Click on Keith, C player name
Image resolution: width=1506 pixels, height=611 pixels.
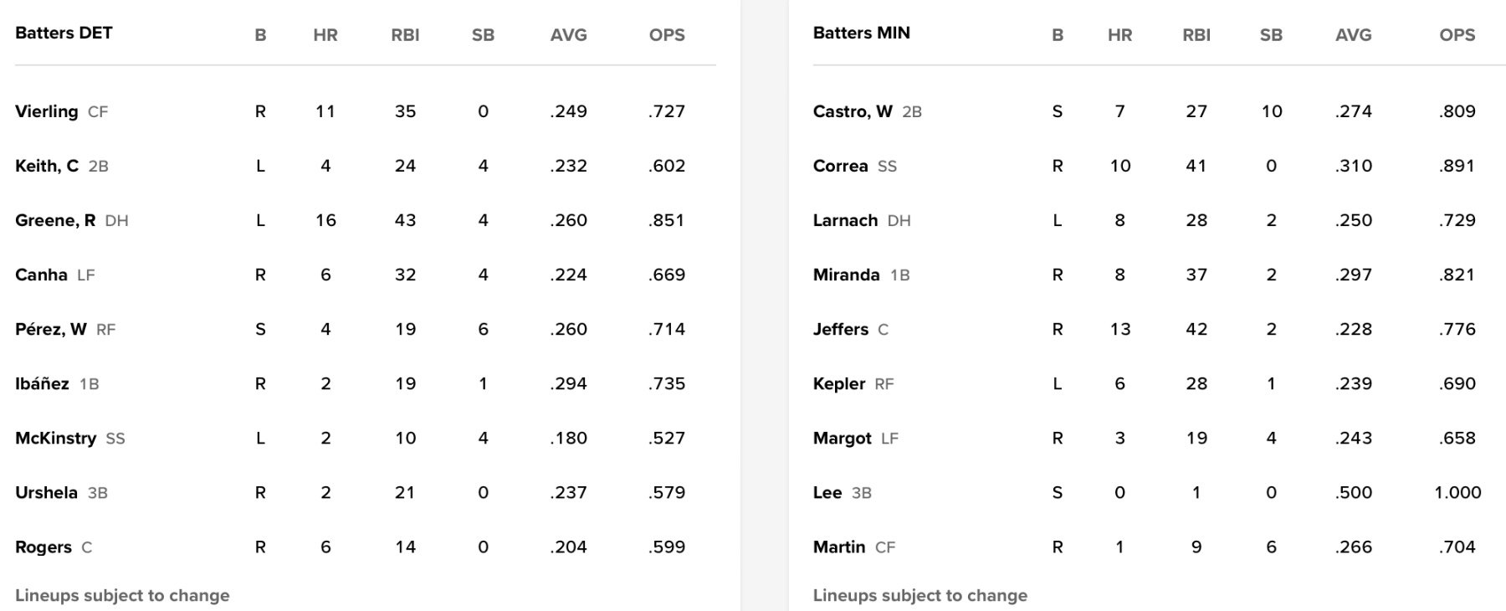47,166
